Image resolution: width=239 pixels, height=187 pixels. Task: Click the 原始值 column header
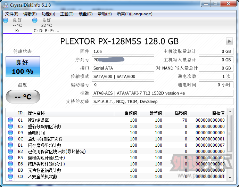[208, 113]
